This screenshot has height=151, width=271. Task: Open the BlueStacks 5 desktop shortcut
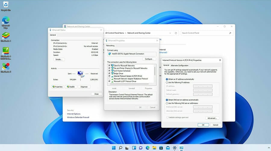[6, 37]
